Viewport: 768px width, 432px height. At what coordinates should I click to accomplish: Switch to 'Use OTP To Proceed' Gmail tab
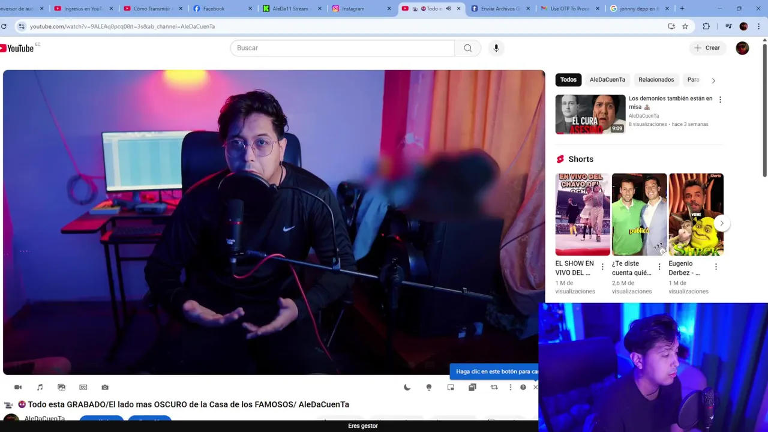(569, 8)
